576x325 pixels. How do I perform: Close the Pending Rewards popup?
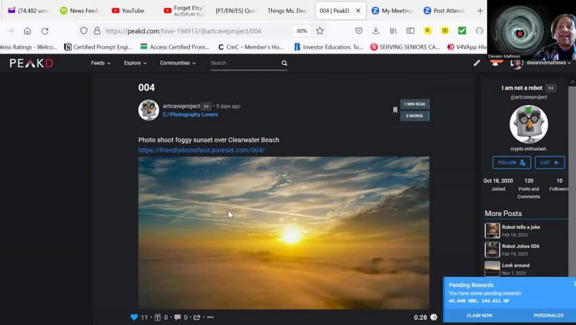574,284
